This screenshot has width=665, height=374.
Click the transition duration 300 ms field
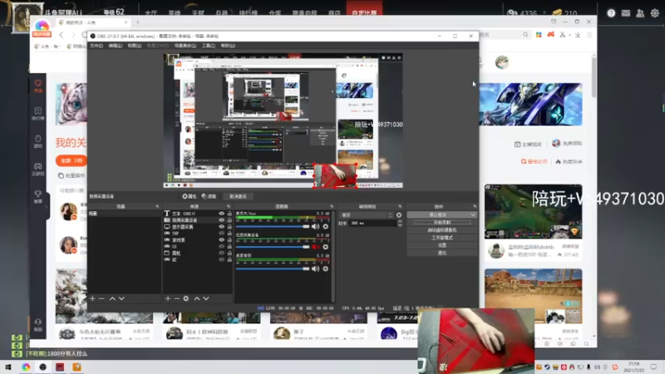(372, 223)
